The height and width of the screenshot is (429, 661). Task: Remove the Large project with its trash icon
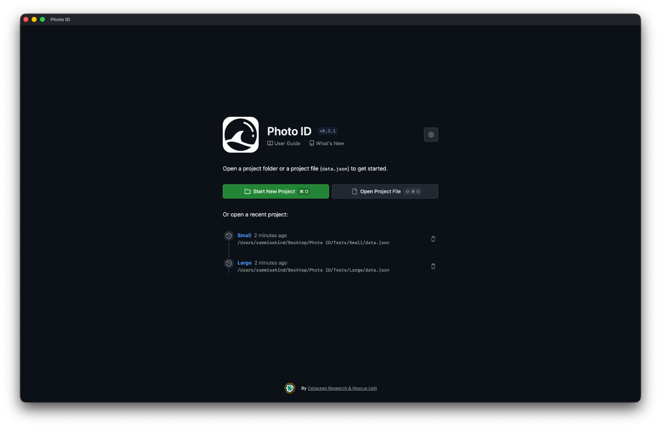[433, 266]
